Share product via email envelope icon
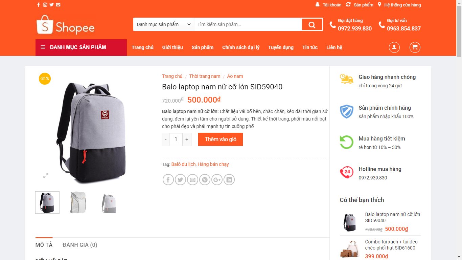This screenshot has width=462, height=260. (x=192, y=180)
